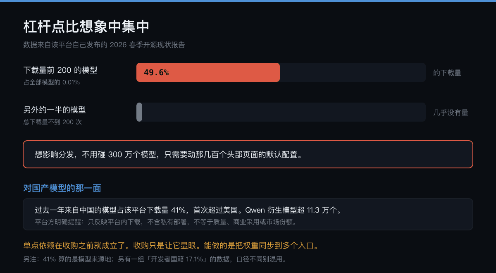Click the heading 杠杆点比想象中集中
The width and height of the screenshot is (496, 273).
pos(86,27)
